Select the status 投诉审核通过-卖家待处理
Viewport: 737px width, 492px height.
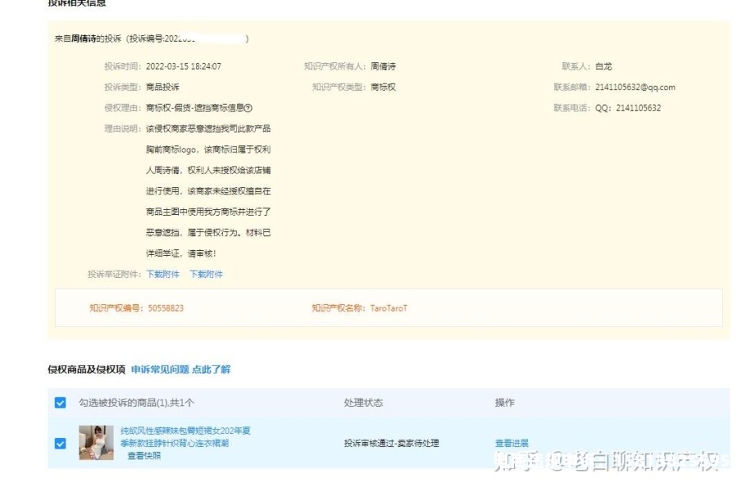click(x=392, y=443)
